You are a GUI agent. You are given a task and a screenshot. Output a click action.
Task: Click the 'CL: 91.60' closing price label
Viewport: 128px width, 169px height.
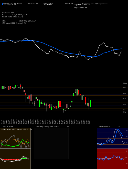pos(47,5)
